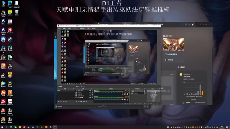
Task: Open the Steam desktop shortcut icon
Action: (10, 40)
